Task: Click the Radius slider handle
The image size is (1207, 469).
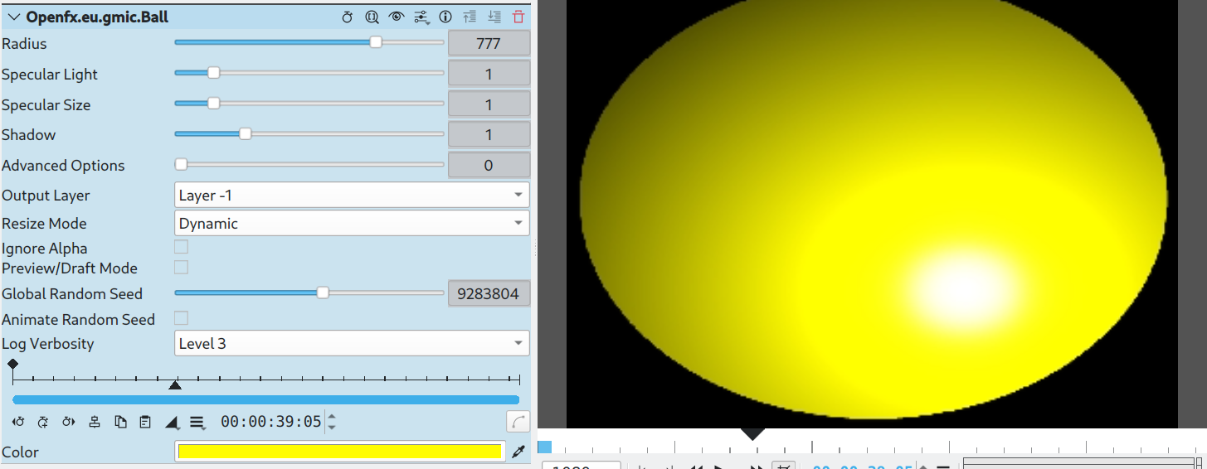Action: pos(376,43)
